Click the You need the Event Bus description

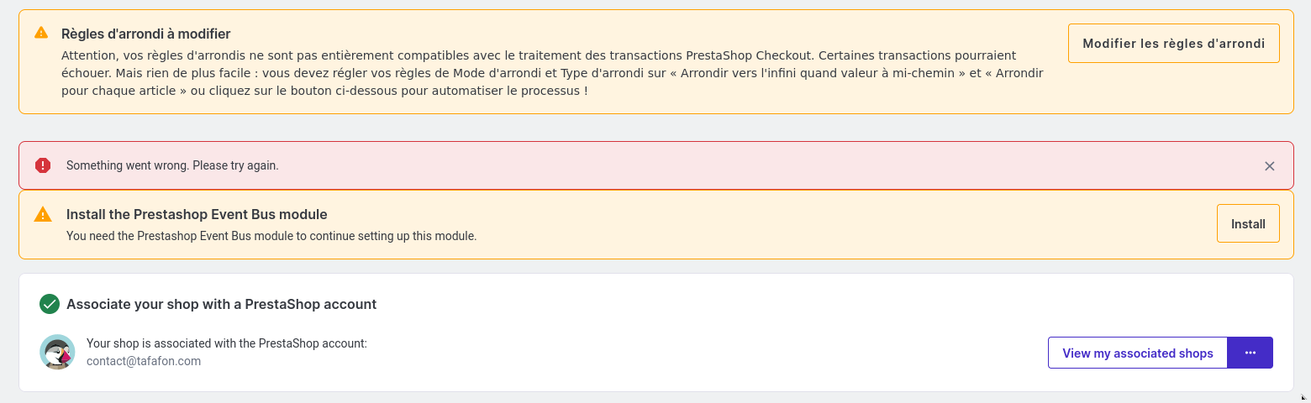tap(271, 236)
